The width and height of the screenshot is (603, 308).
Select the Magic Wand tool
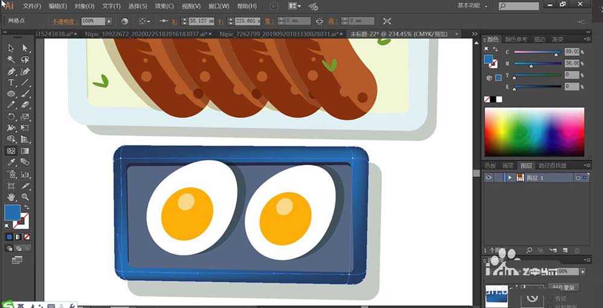[x=11, y=60]
